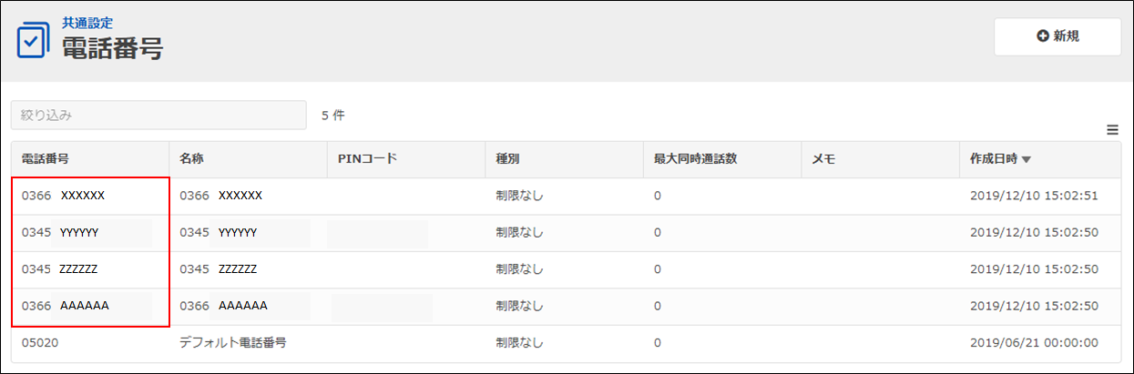Sort table by 電話番号 column header
This screenshot has height=374, width=1134.
[x=46, y=158]
